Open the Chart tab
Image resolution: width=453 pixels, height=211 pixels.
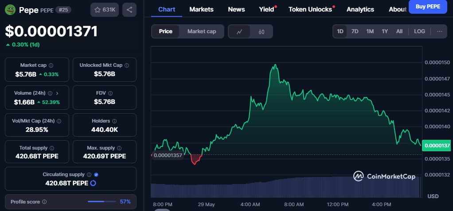[x=167, y=10]
